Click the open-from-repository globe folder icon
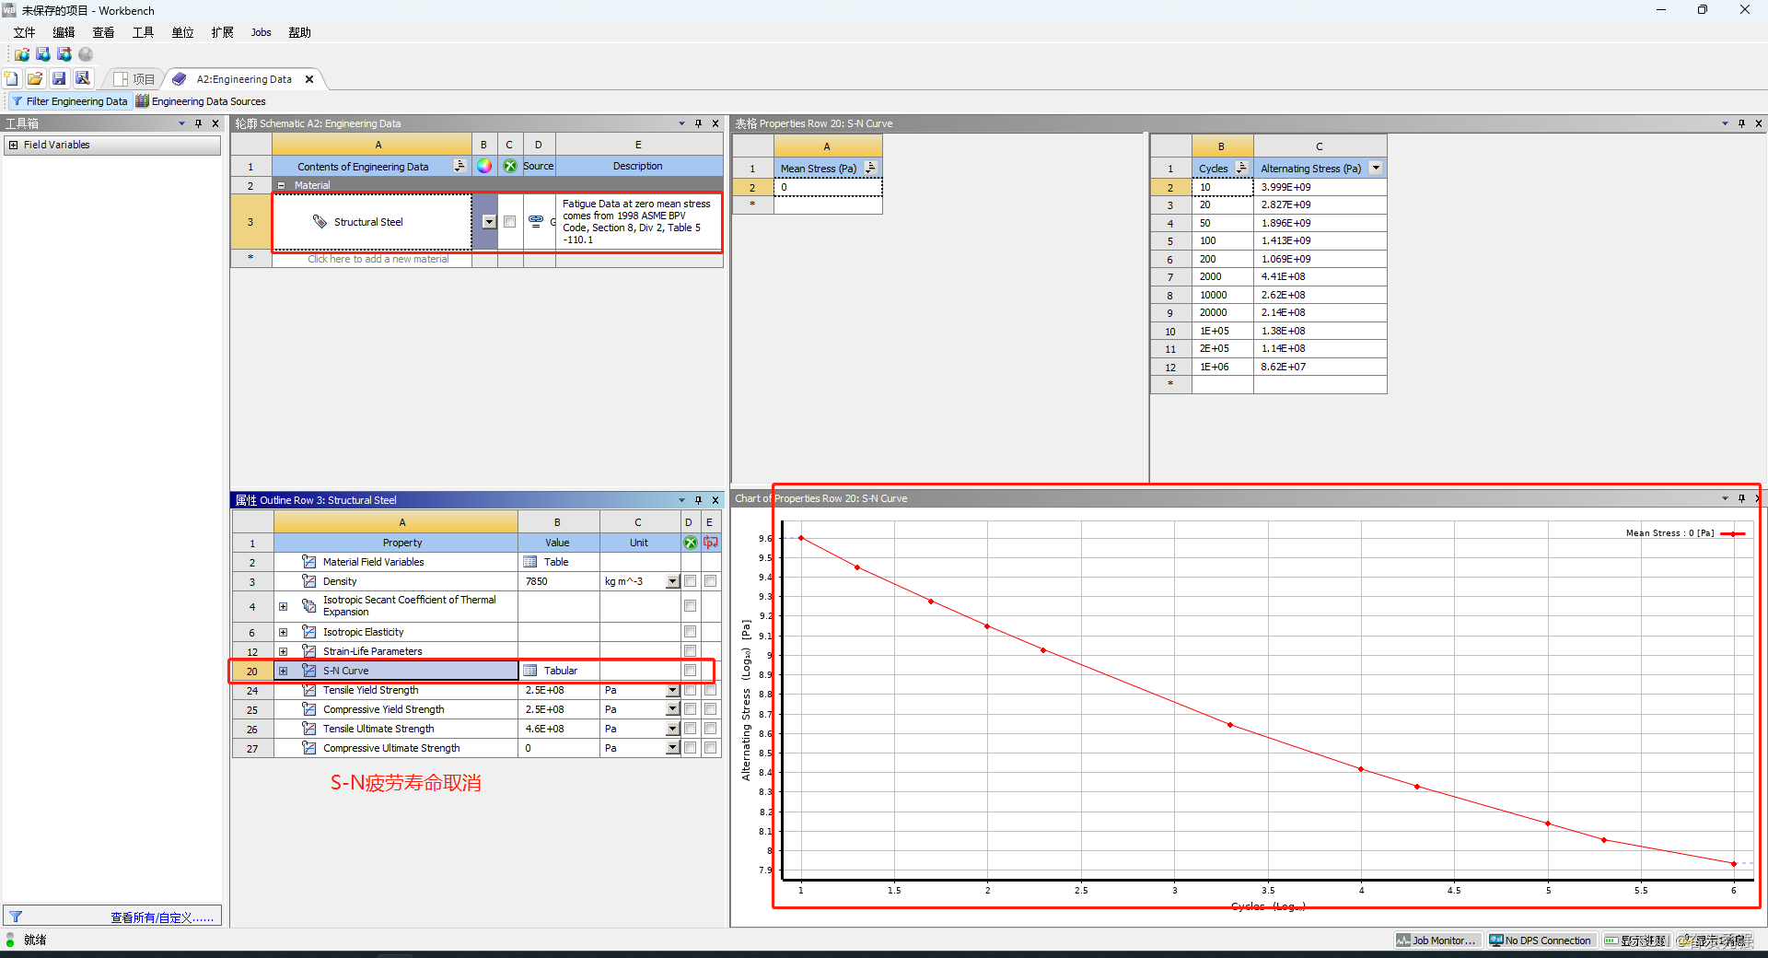The image size is (1768, 958). [x=21, y=54]
